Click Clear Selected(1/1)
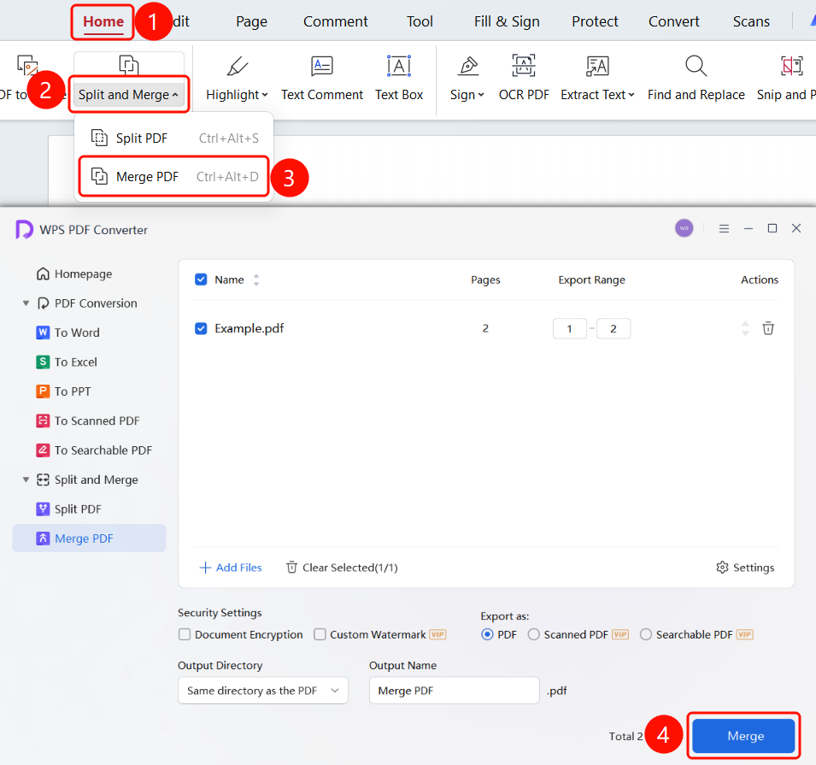This screenshot has height=765, width=816. coord(342,567)
